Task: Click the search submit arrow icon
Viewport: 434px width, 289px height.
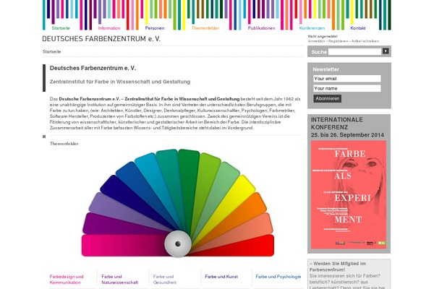Action: [386, 51]
